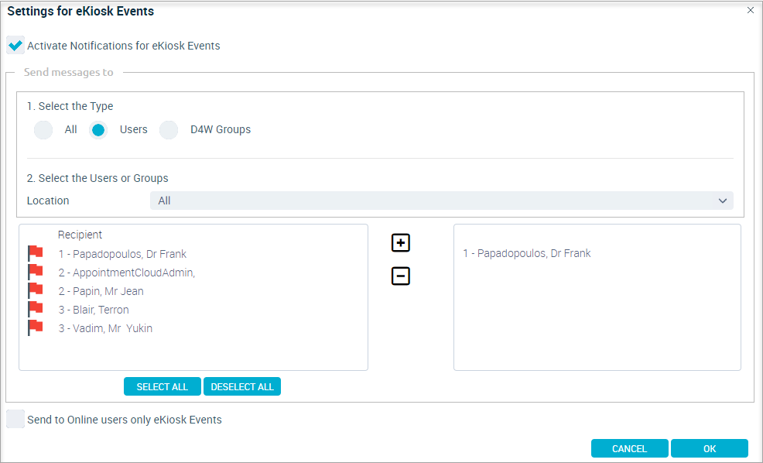This screenshot has height=463, width=763.
Task: Open the Location dropdown
Action: tap(441, 201)
